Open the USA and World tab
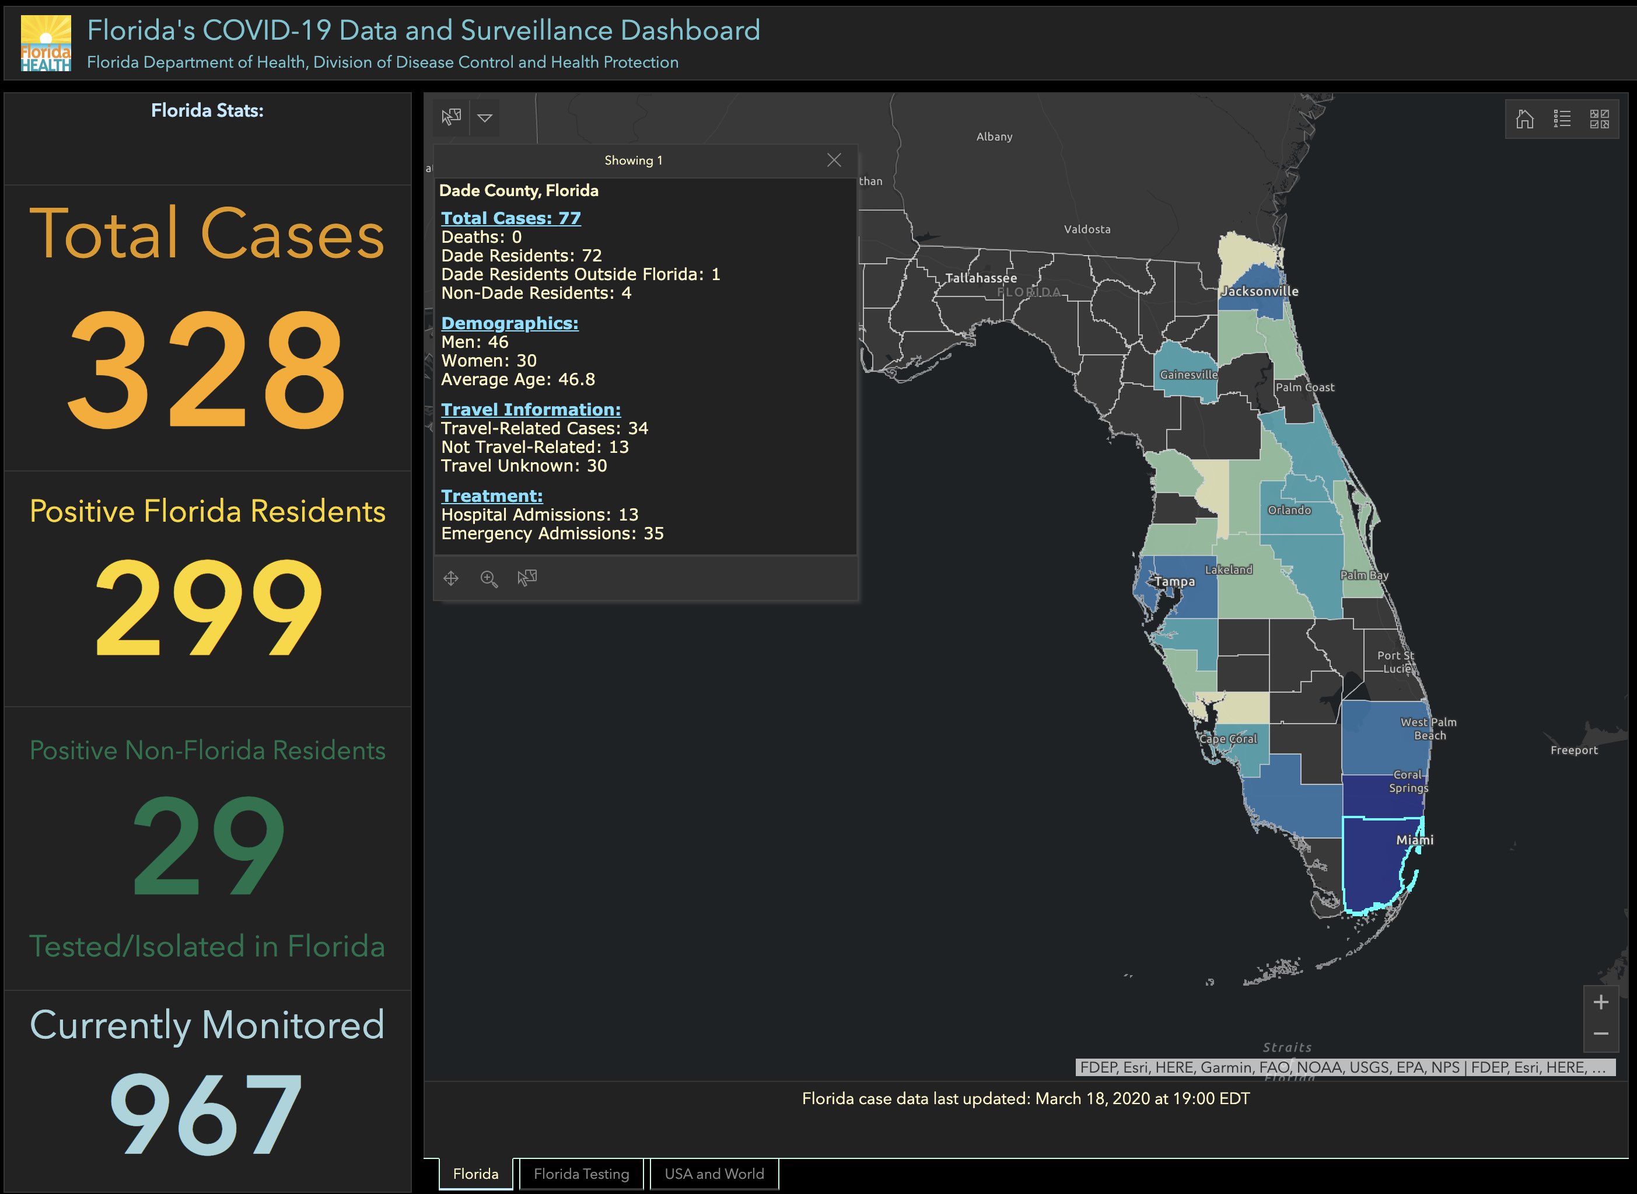Viewport: 1637px width, 1194px height. coord(713,1174)
